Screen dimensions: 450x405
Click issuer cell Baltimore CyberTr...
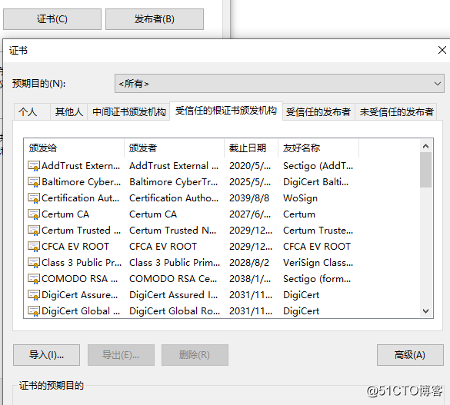173,182
